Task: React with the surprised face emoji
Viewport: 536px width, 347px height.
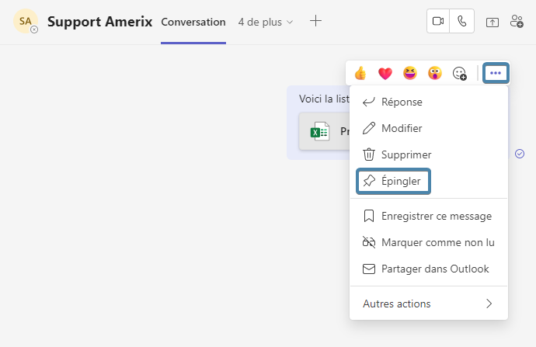Action: [434, 74]
